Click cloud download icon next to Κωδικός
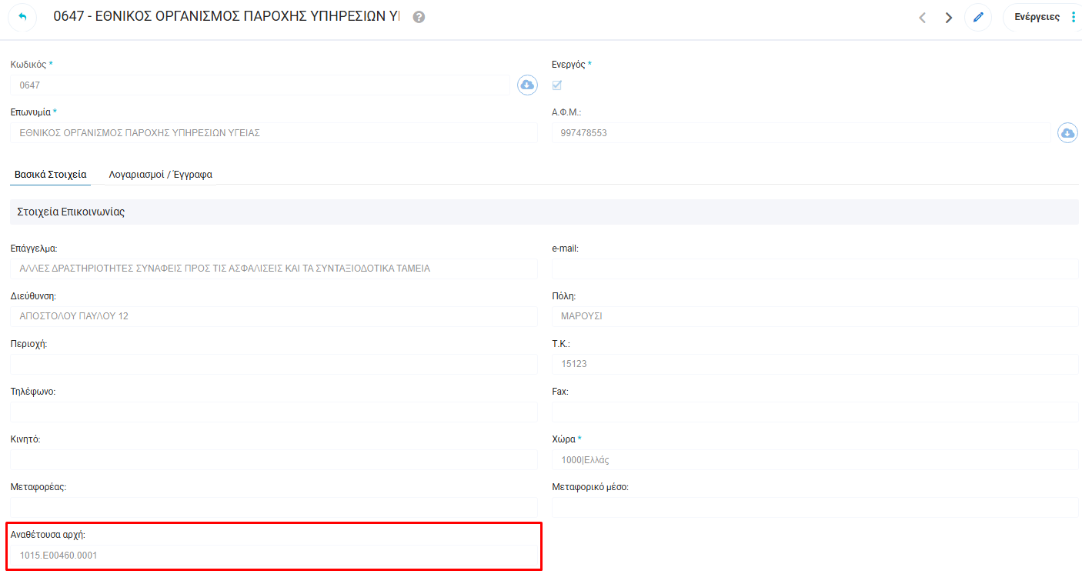 coord(527,85)
